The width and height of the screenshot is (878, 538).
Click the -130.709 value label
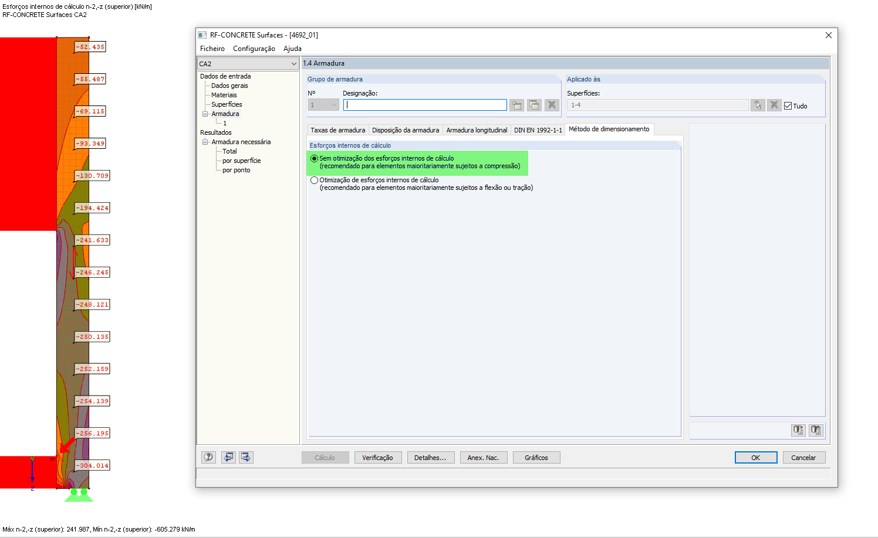pos(92,176)
